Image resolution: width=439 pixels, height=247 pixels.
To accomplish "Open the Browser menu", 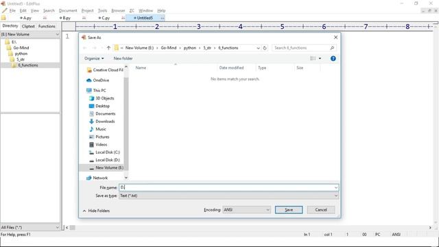I will (x=118, y=11).
